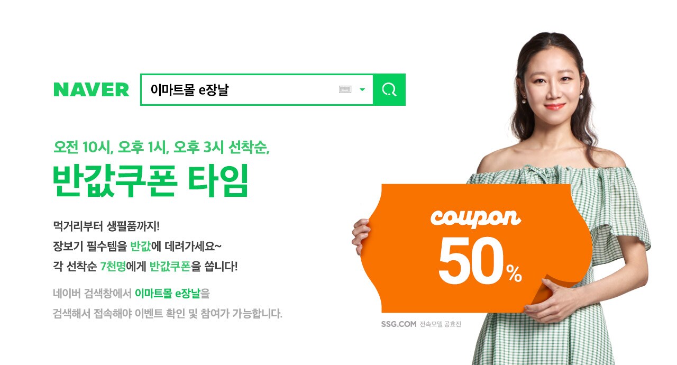Image resolution: width=677 pixels, height=365 pixels.
Task: Click the cursive 'coupon' text on the orange card
Action: [x=476, y=216]
